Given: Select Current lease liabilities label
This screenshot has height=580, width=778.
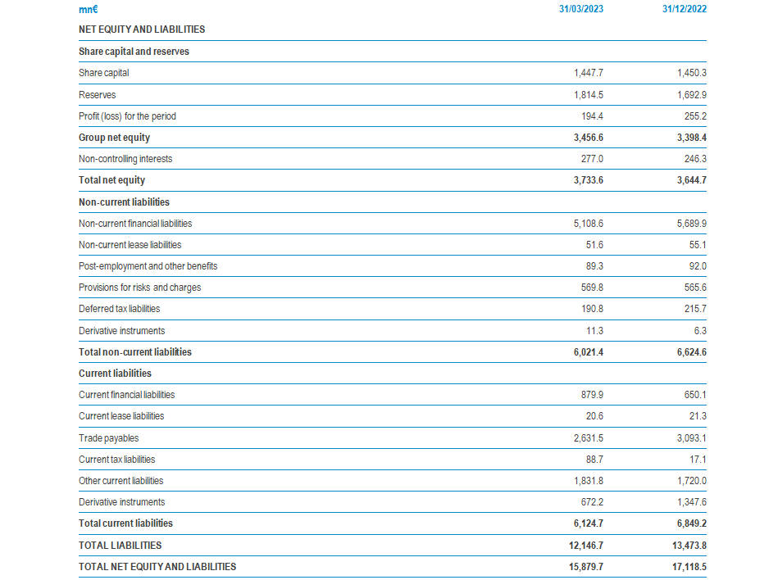Looking at the screenshot, I should tap(121, 416).
